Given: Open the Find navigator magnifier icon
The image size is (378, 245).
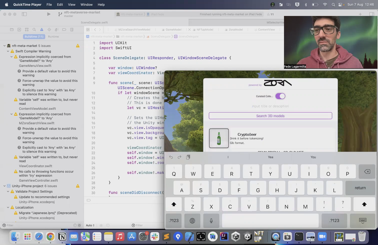Looking at the screenshot, I should (x=34, y=29).
